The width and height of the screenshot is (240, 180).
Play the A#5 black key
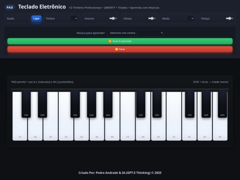[222, 104]
